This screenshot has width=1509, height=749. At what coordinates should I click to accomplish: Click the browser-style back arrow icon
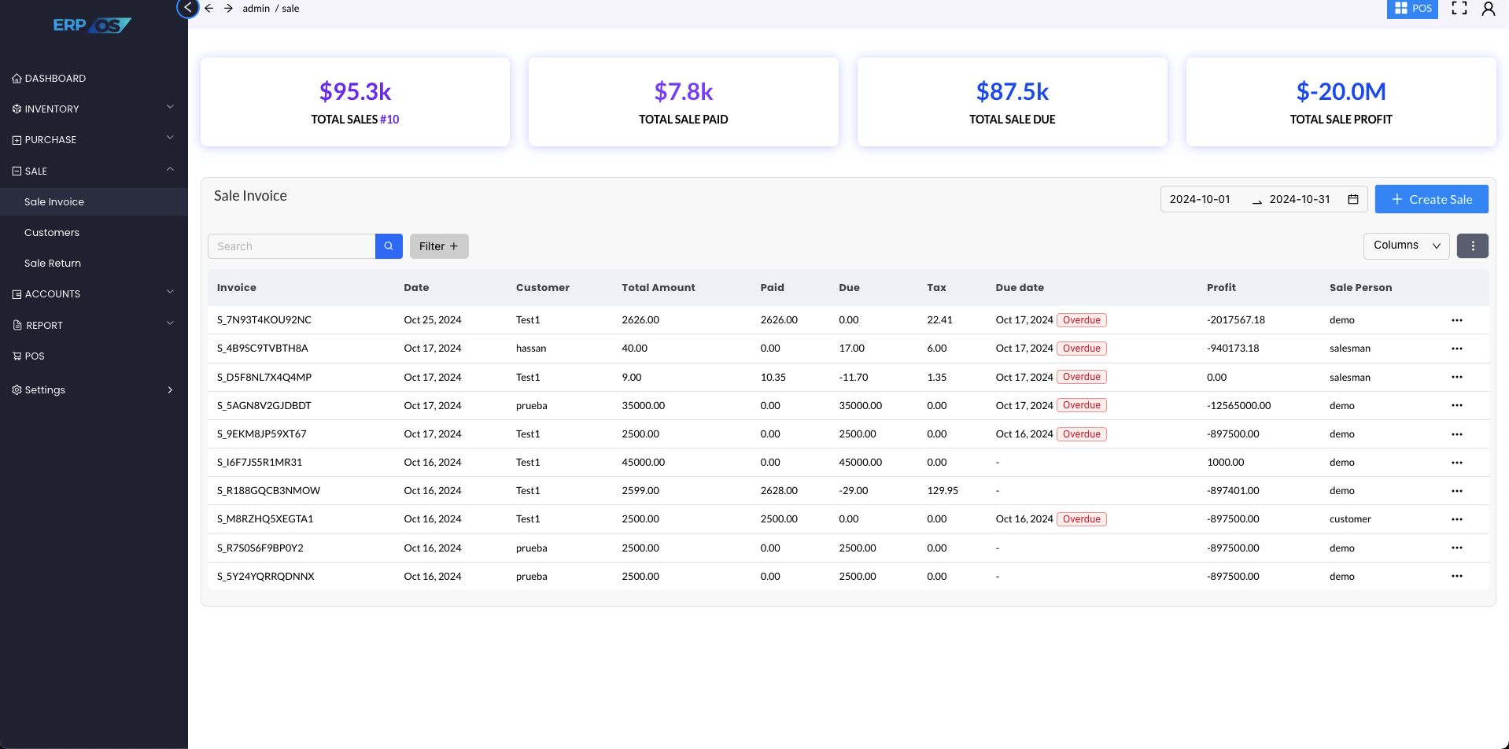click(209, 9)
